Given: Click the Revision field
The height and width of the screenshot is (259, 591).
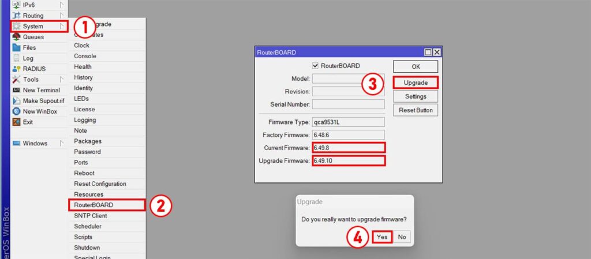Looking at the screenshot, I should pyautogui.click(x=348, y=92).
